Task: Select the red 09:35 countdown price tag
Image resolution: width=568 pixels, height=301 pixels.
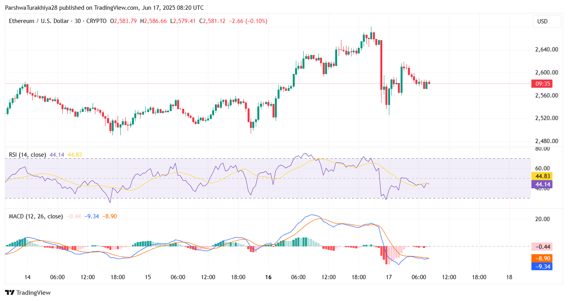Action: point(543,83)
